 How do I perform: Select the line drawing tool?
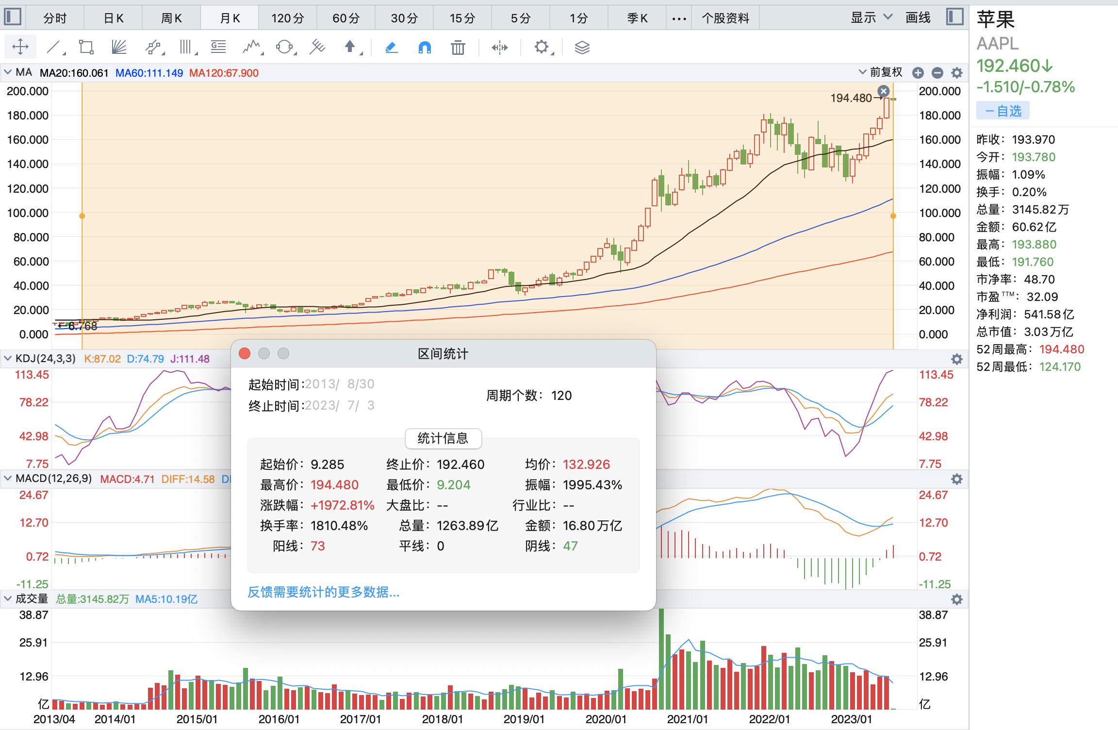[53, 47]
